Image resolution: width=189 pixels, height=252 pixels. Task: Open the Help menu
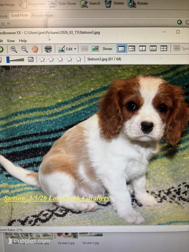point(23,41)
